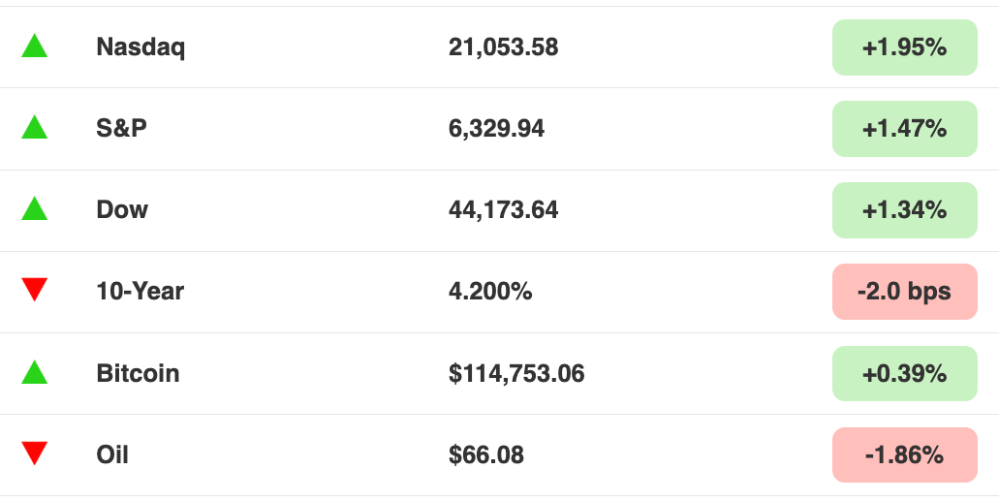Screen dimensions: 999x501
Task: Click the Nasdaq value 21,053.58
Action: (503, 47)
